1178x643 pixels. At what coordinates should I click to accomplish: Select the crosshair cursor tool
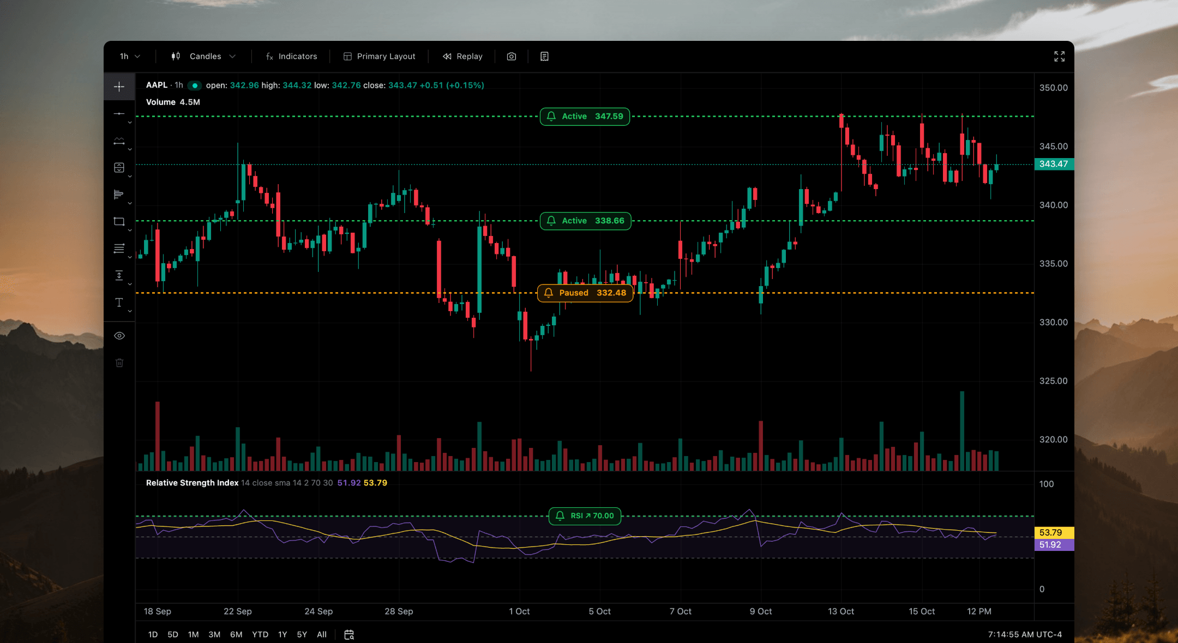point(119,87)
